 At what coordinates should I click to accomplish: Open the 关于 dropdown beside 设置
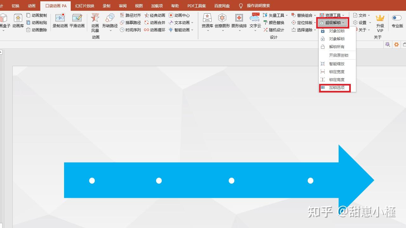point(362,30)
